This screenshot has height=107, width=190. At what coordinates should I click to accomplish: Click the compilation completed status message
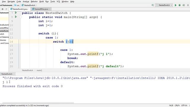tap(24, 106)
